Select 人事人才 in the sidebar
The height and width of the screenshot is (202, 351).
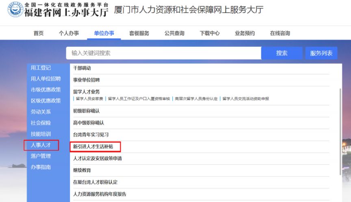(x=41, y=145)
